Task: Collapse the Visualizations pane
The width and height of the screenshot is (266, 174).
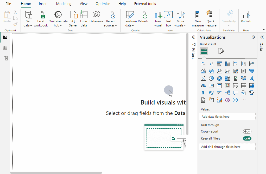Action: tap(253, 37)
